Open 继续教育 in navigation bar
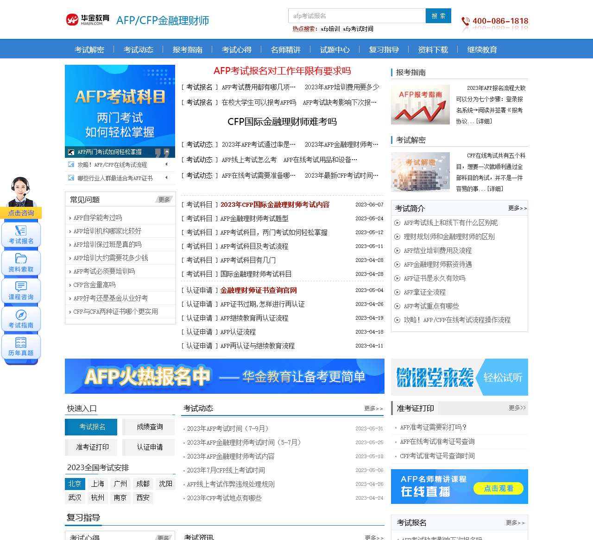Viewport: 593px width, 540px height. click(x=482, y=50)
